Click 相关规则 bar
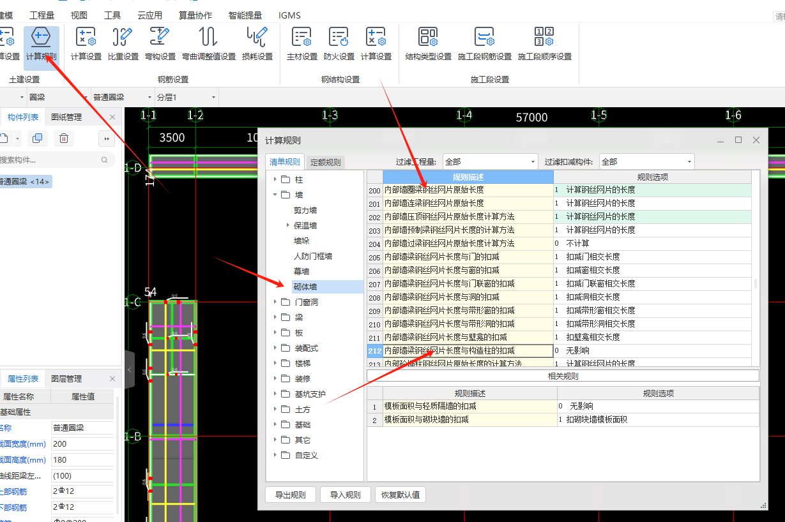 (x=563, y=376)
